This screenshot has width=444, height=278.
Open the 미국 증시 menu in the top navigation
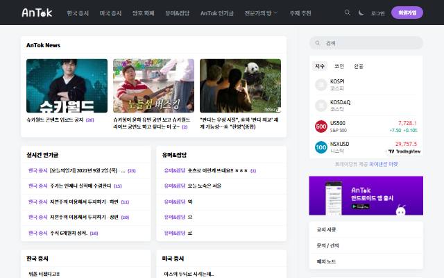(110, 13)
